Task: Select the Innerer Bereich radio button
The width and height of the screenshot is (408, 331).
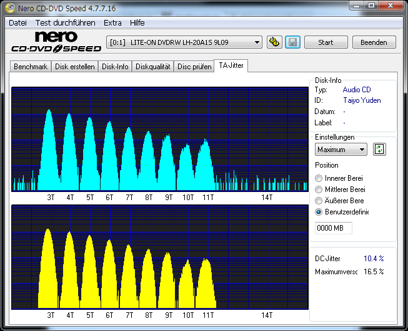Action: 319,178
